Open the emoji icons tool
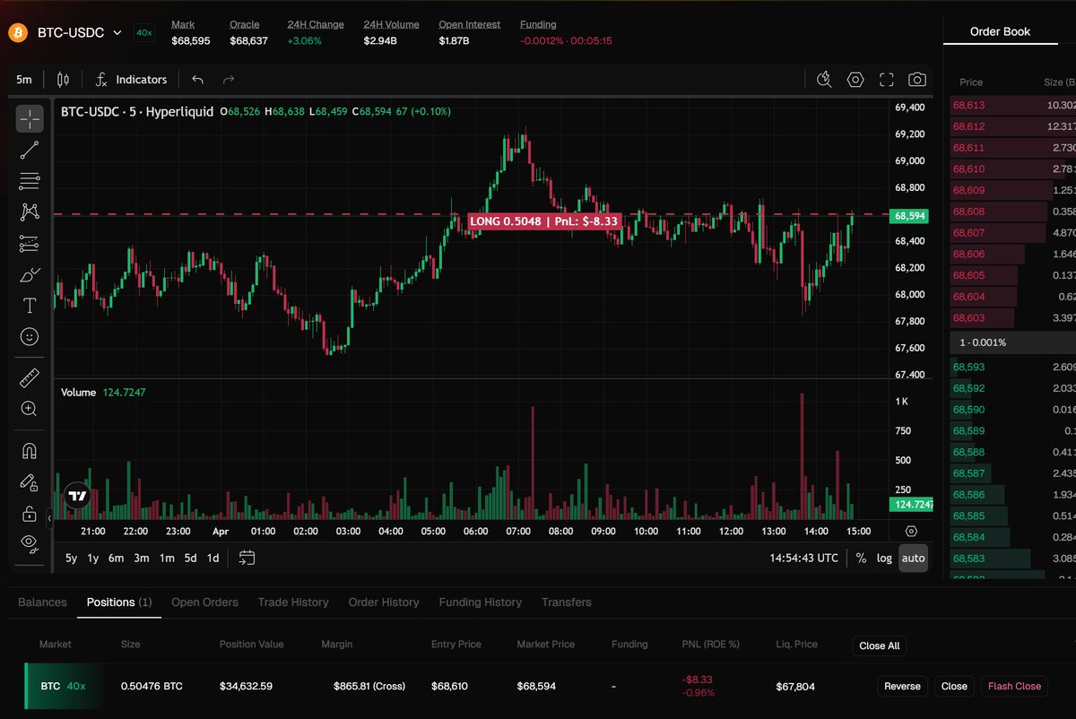The width and height of the screenshot is (1076, 719). point(30,337)
